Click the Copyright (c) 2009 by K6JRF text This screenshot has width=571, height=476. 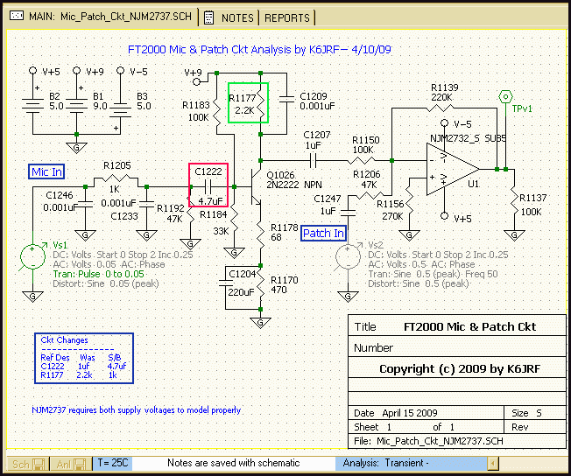pos(460,369)
